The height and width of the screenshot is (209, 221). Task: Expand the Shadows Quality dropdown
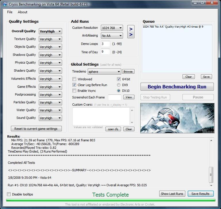[x=50, y=55]
